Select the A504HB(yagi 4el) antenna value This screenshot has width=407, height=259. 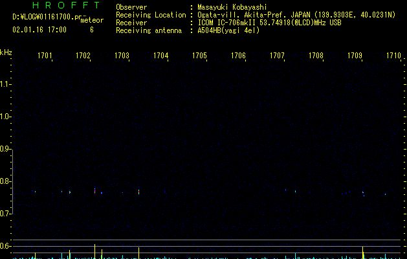[228, 30]
